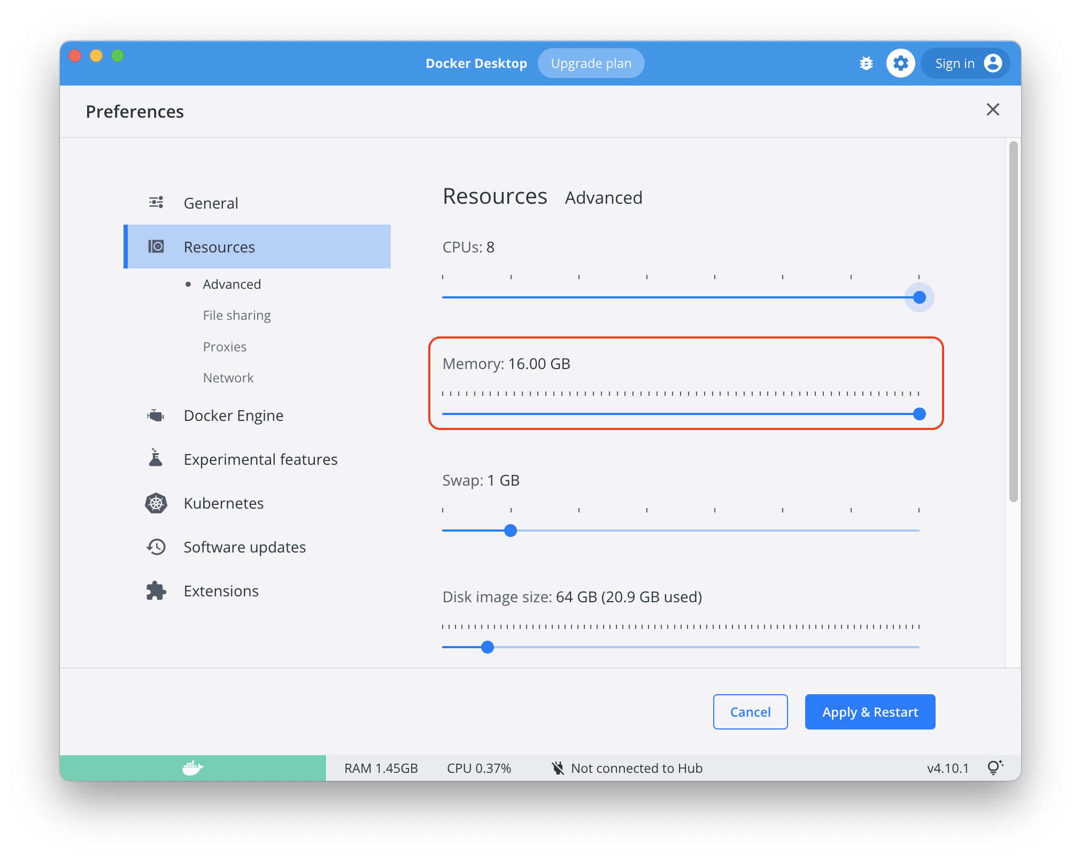Viewport: 1081px width, 860px height.
Task: Select the Experimental features flask icon
Action: 156,458
